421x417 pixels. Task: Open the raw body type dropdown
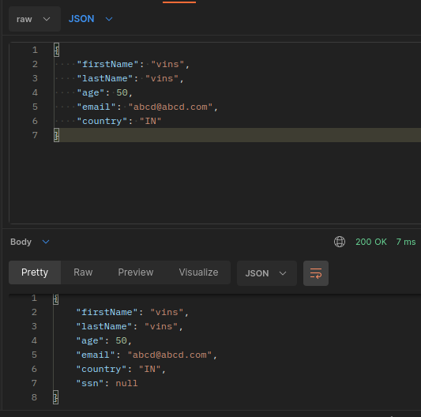[35, 19]
